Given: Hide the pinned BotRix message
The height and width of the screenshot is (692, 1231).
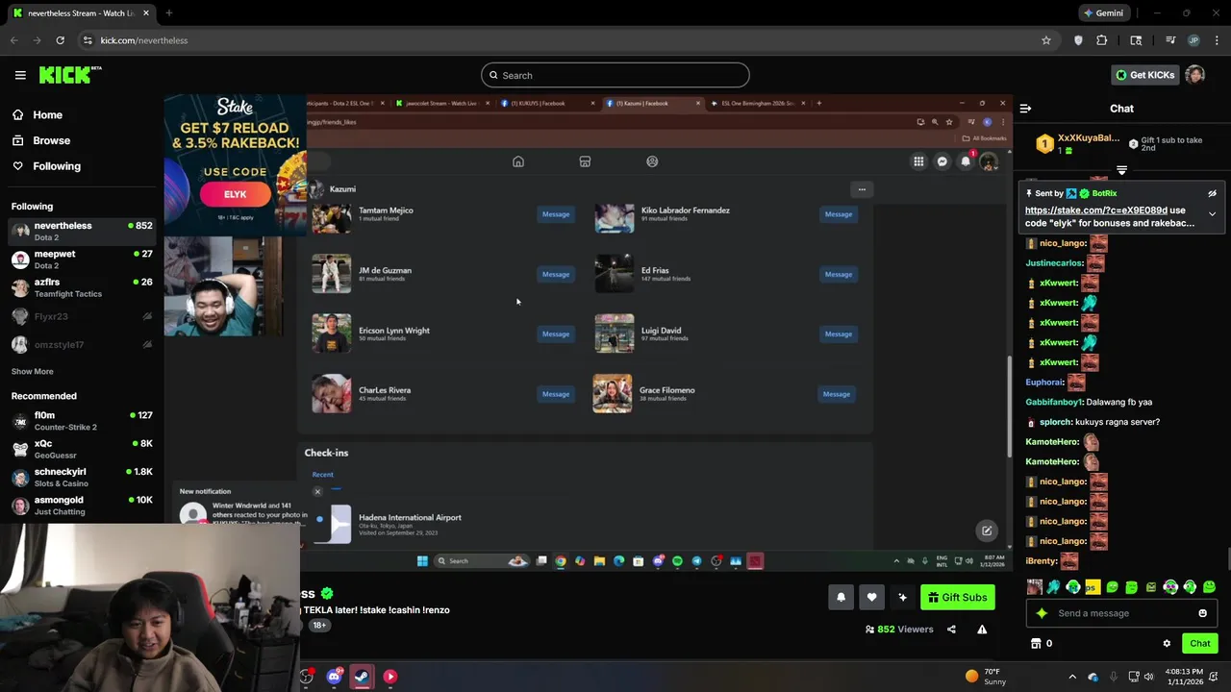Looking at the screenshot, I should point(1212,193).
